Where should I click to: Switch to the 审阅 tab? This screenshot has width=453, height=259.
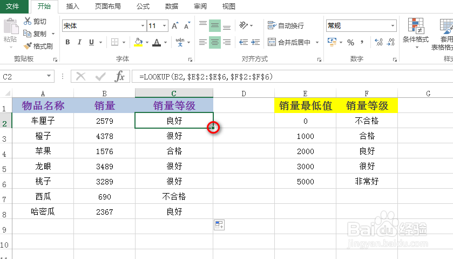(x=200, y=6)
